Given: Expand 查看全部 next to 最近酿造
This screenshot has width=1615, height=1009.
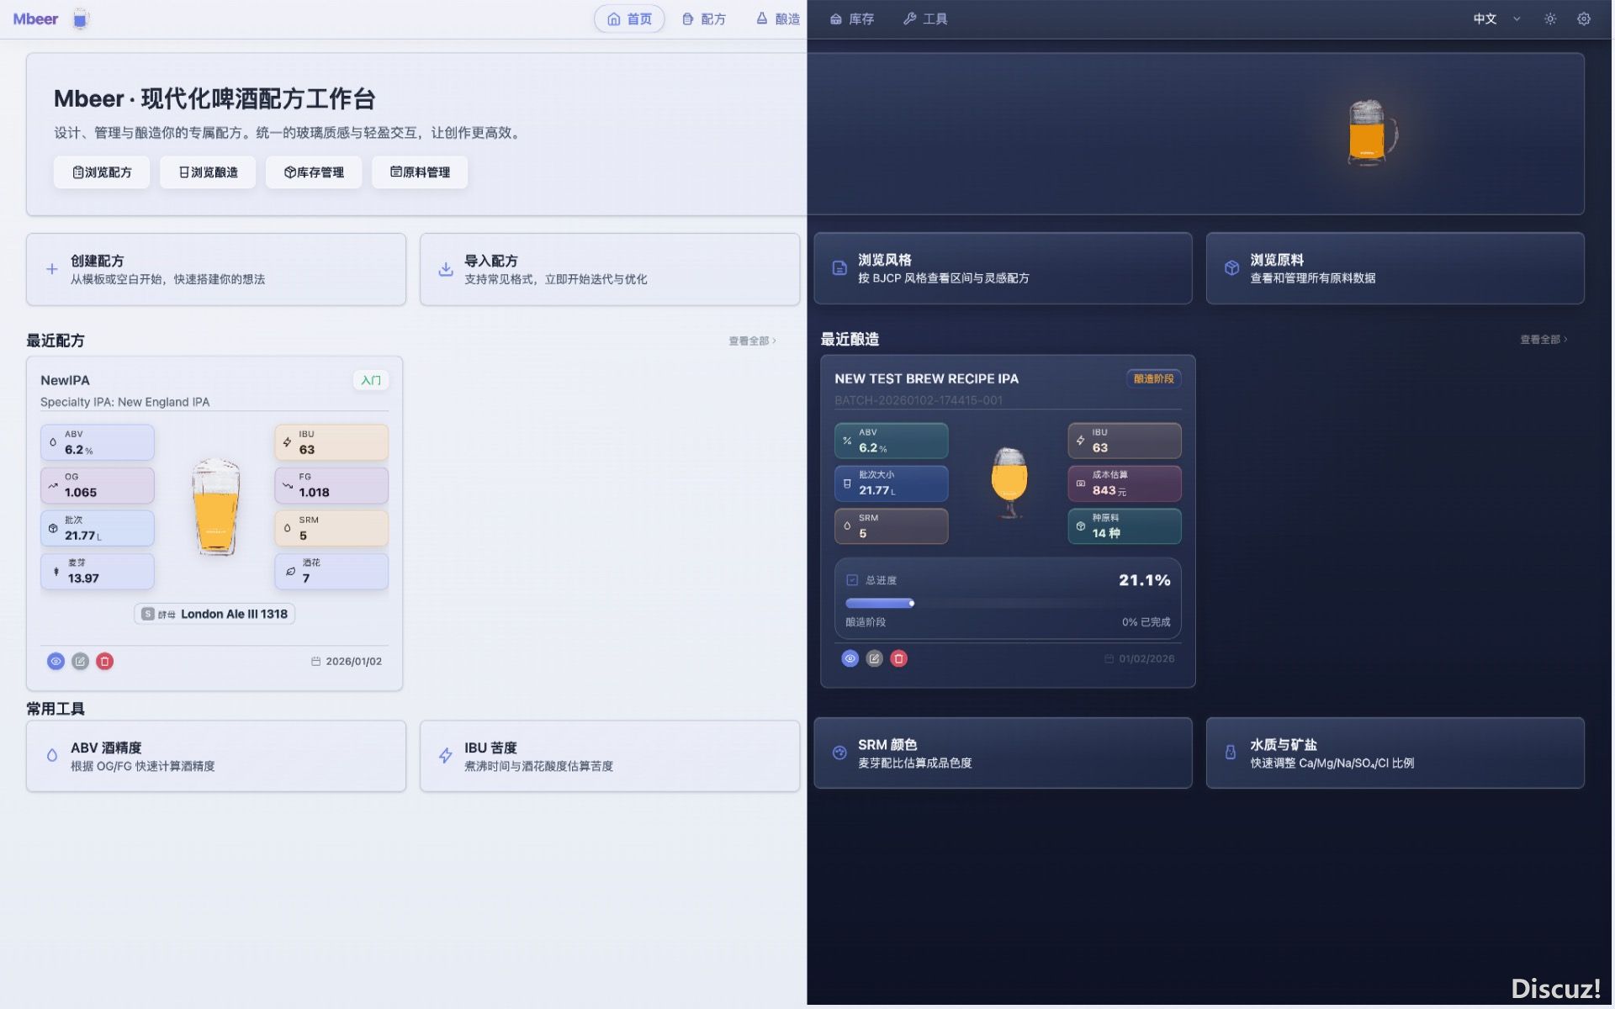Looking at the screenshot, I should point(1543,340).
